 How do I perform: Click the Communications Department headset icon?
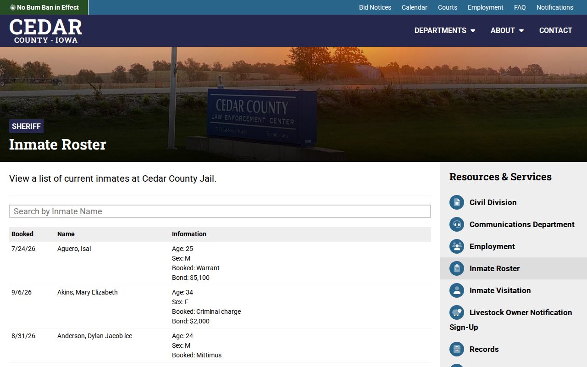(457, 224)
